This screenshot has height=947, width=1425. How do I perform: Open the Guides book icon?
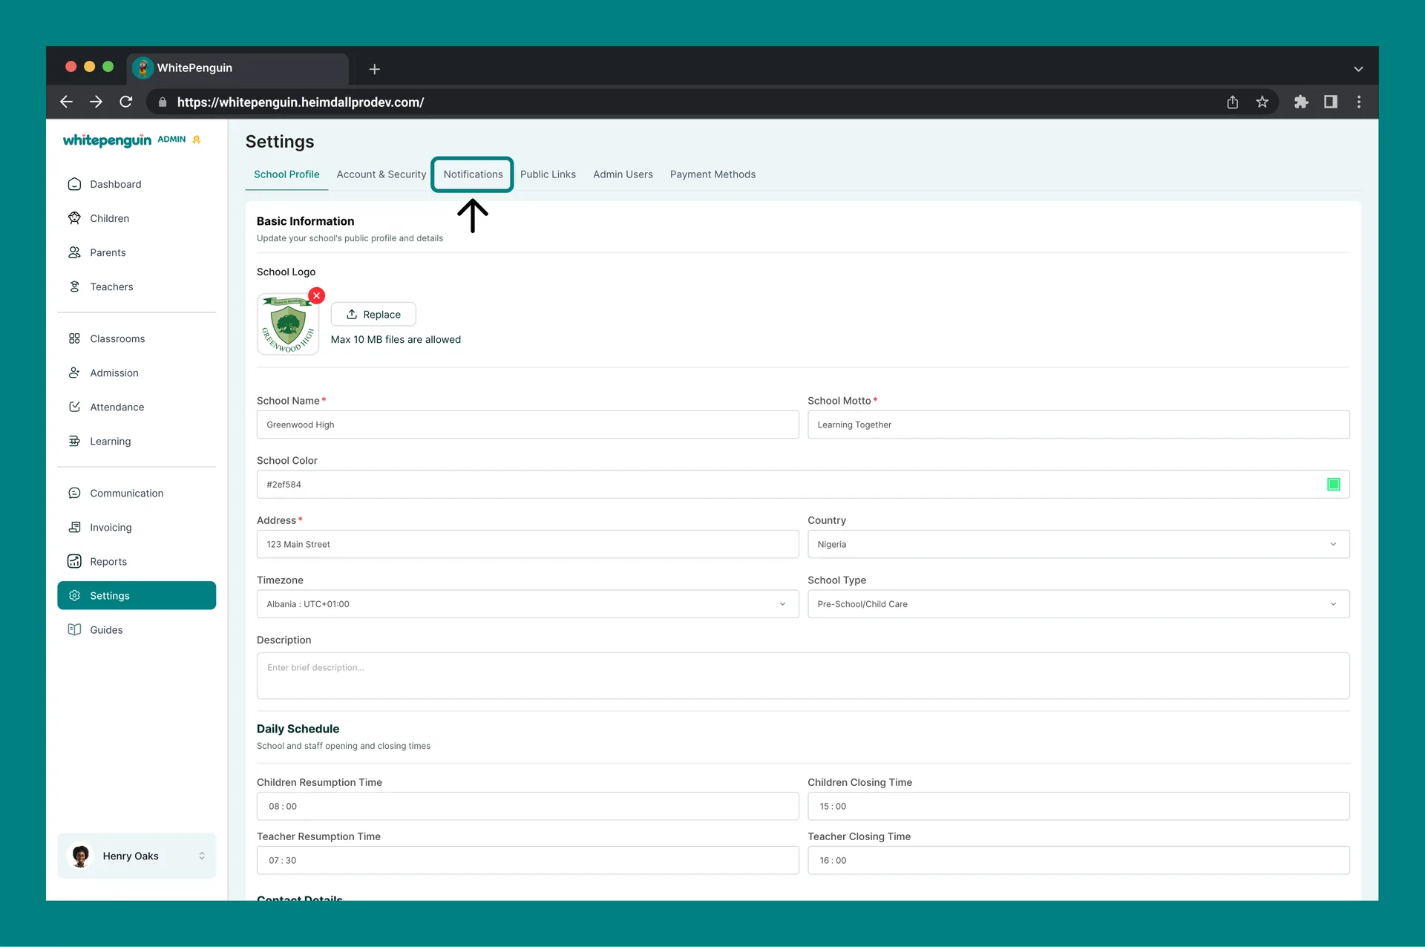point(74,629)
